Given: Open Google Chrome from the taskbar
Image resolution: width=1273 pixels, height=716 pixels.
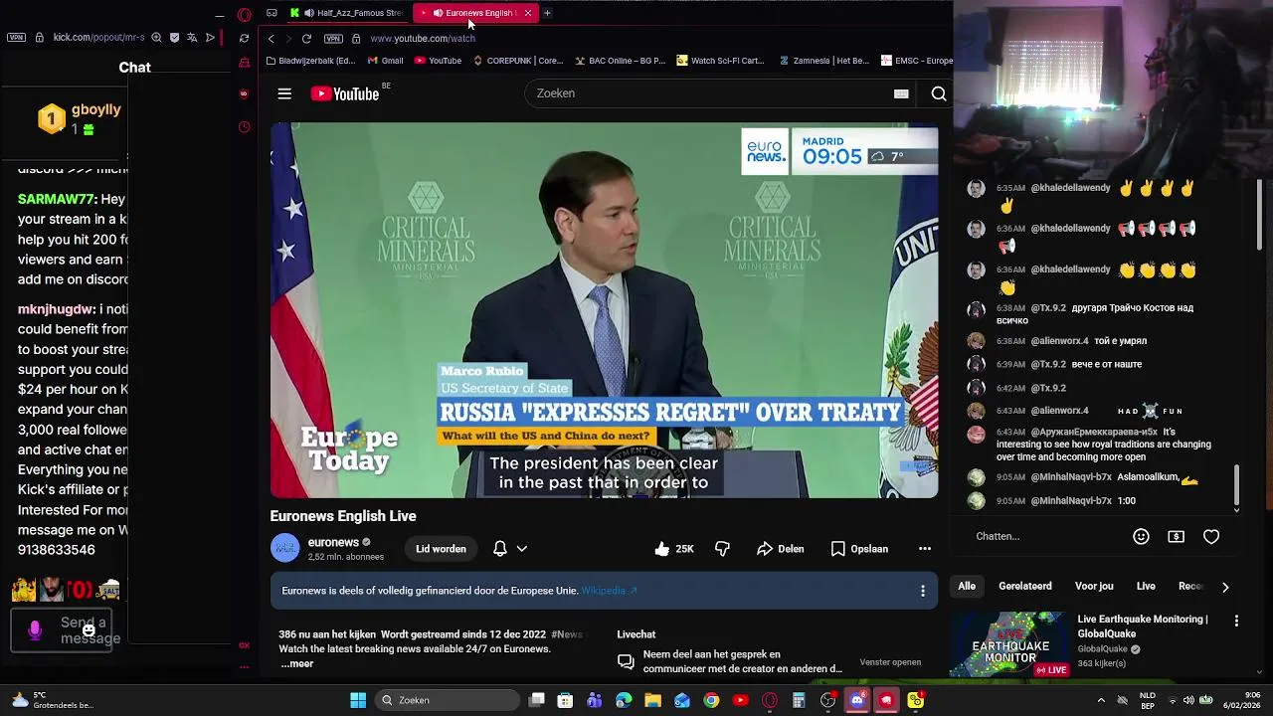Looking at the screenshot, I should click(x=711, y=700).
